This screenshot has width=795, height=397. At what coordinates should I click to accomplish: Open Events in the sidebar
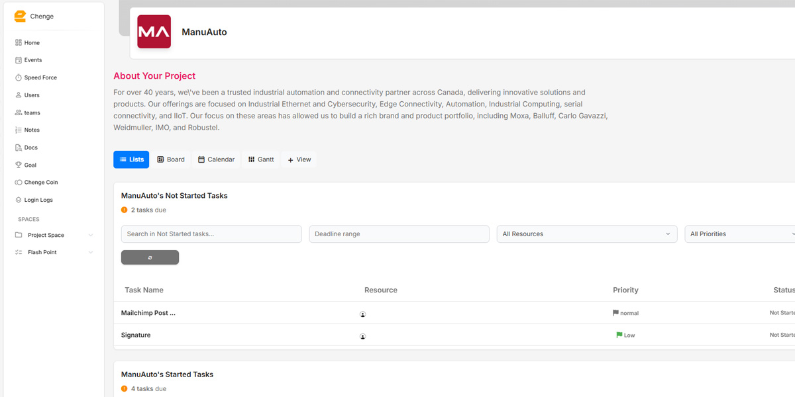coord(33,60)
